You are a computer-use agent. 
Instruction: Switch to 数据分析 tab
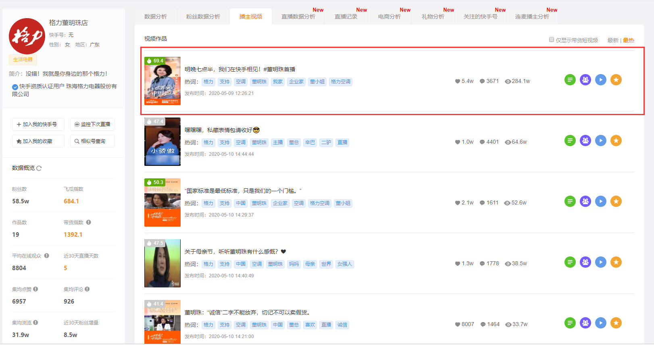[x=156, y=17]
